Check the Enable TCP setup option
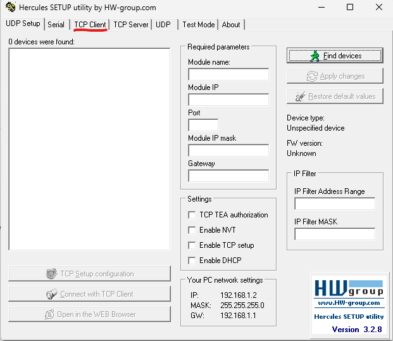The image size is (393, 341). click(x=192, y=245)
